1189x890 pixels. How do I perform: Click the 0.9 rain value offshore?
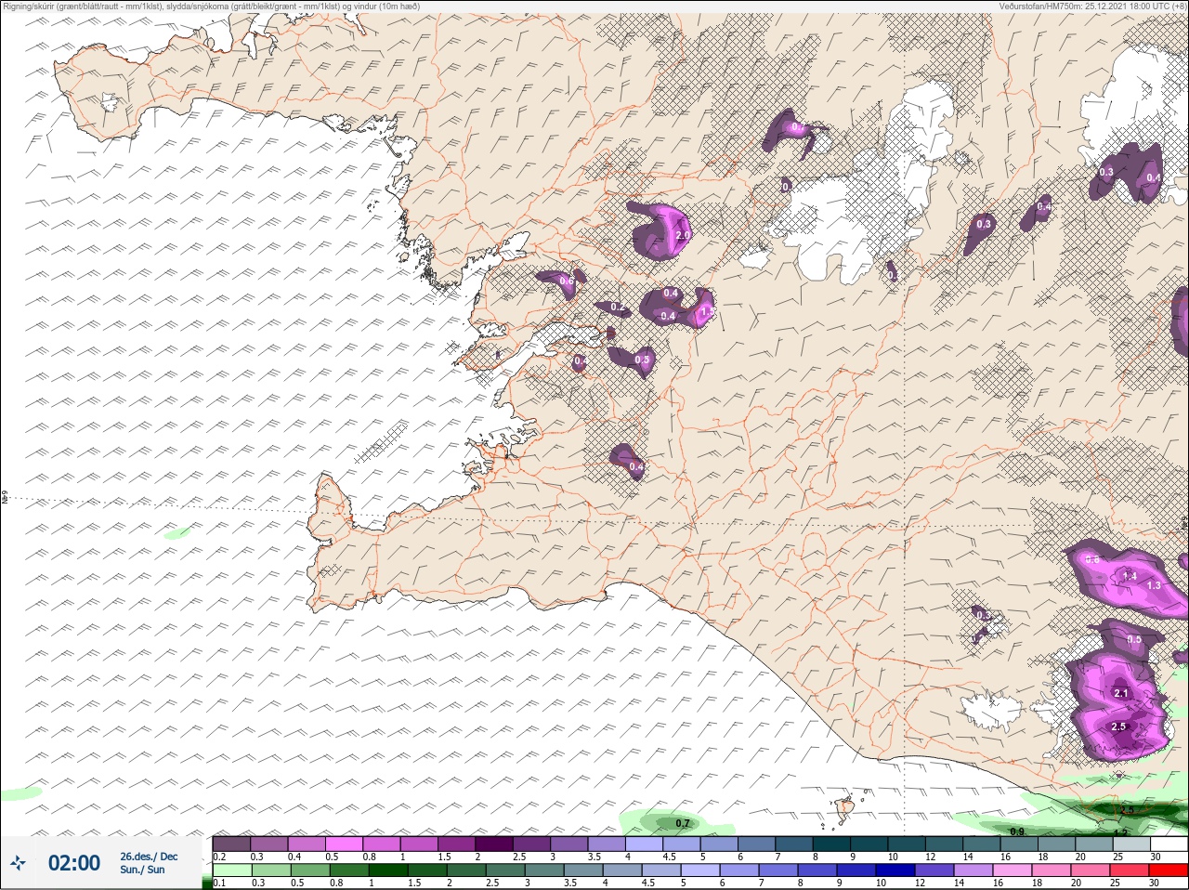(x=1017, y=831)
